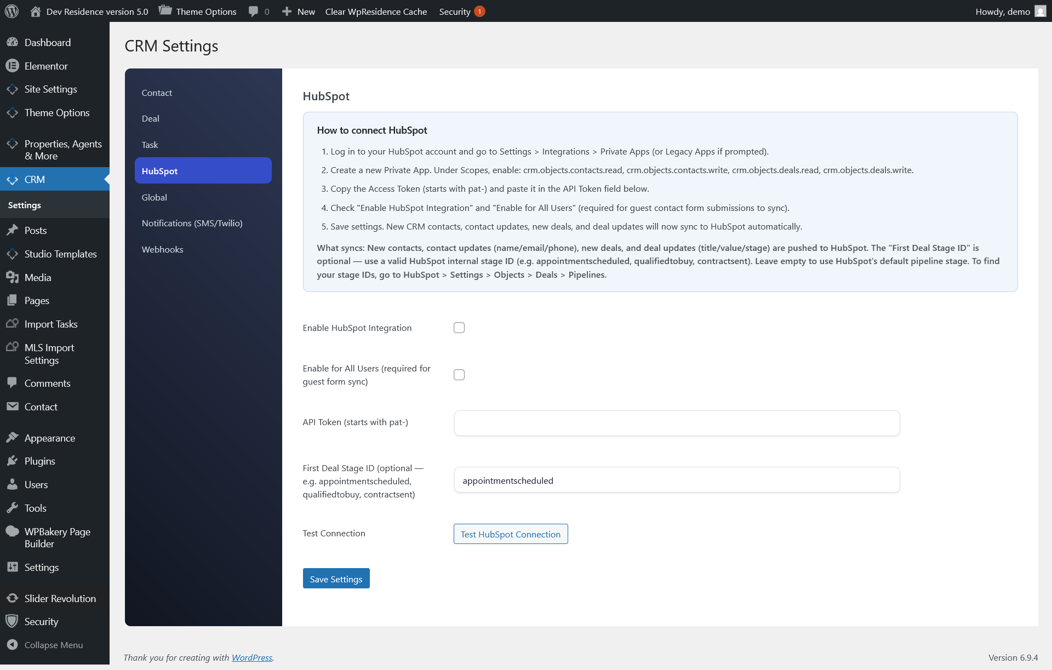Viewport: 1052px width, 670px height.
Task: Open the WordPress footer link
Action: tap(251, 657)
